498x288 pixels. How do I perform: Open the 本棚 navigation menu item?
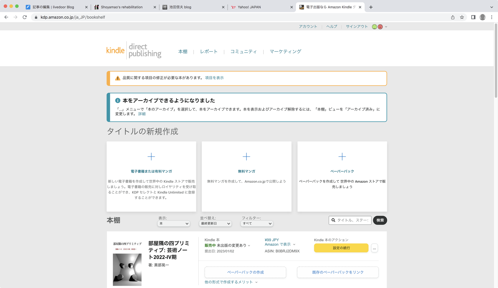183,52
